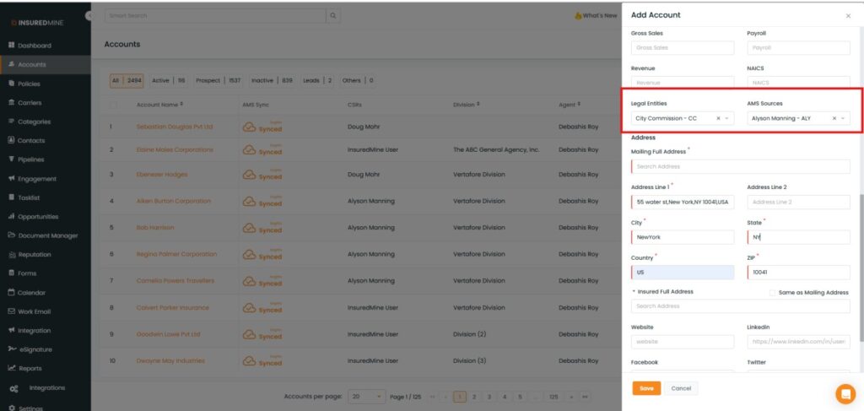Click the orange chat bubble icon
The width and height of the screenshot is (864, 411).
[845, 393]
